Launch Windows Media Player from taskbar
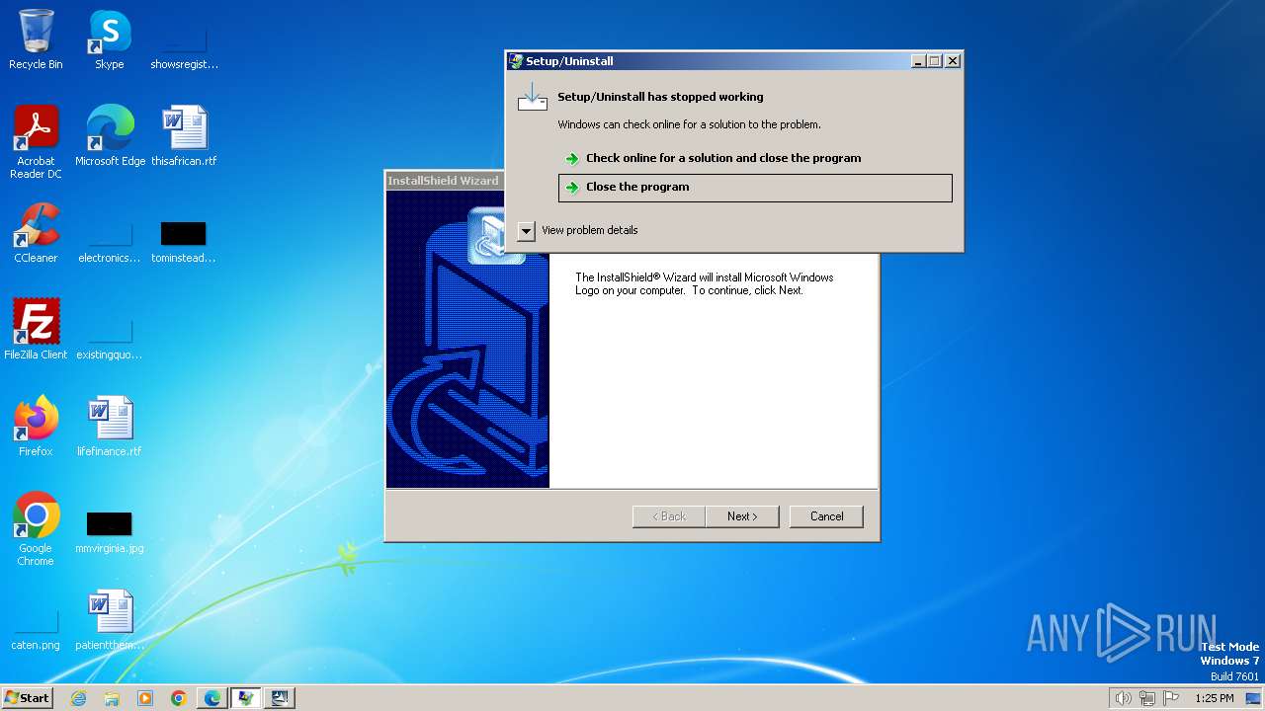This screenshot has width=1265, height=711. pos(145,698)
